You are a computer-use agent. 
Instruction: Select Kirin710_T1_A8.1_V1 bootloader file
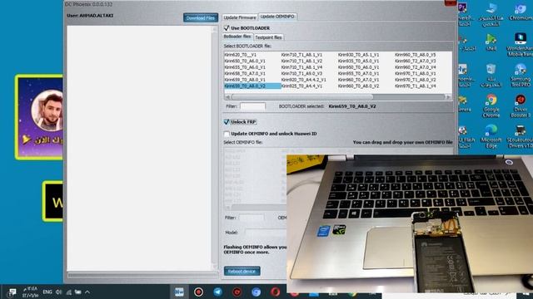[x=301, y=55]
